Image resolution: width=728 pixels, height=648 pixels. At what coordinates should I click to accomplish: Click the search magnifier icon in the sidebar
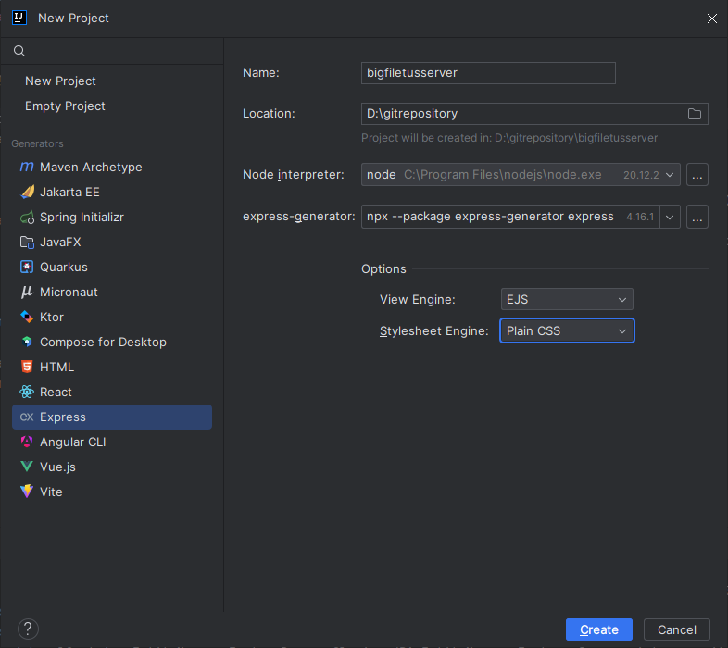pyautogui.click(x=19, y=51)
